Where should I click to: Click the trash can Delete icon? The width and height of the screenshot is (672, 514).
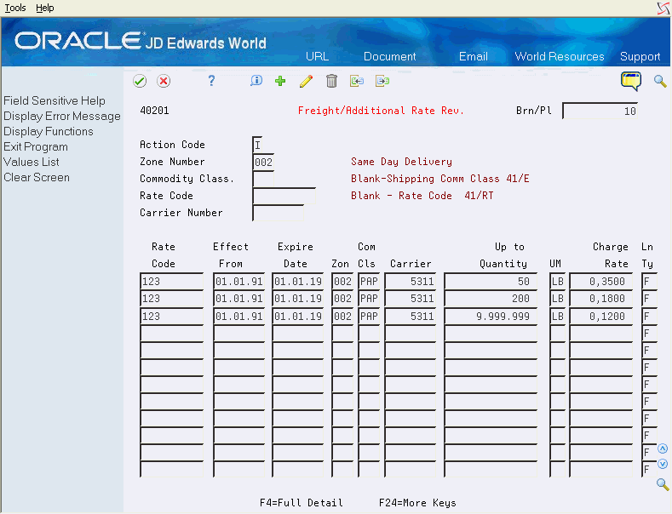pos(331,81)
